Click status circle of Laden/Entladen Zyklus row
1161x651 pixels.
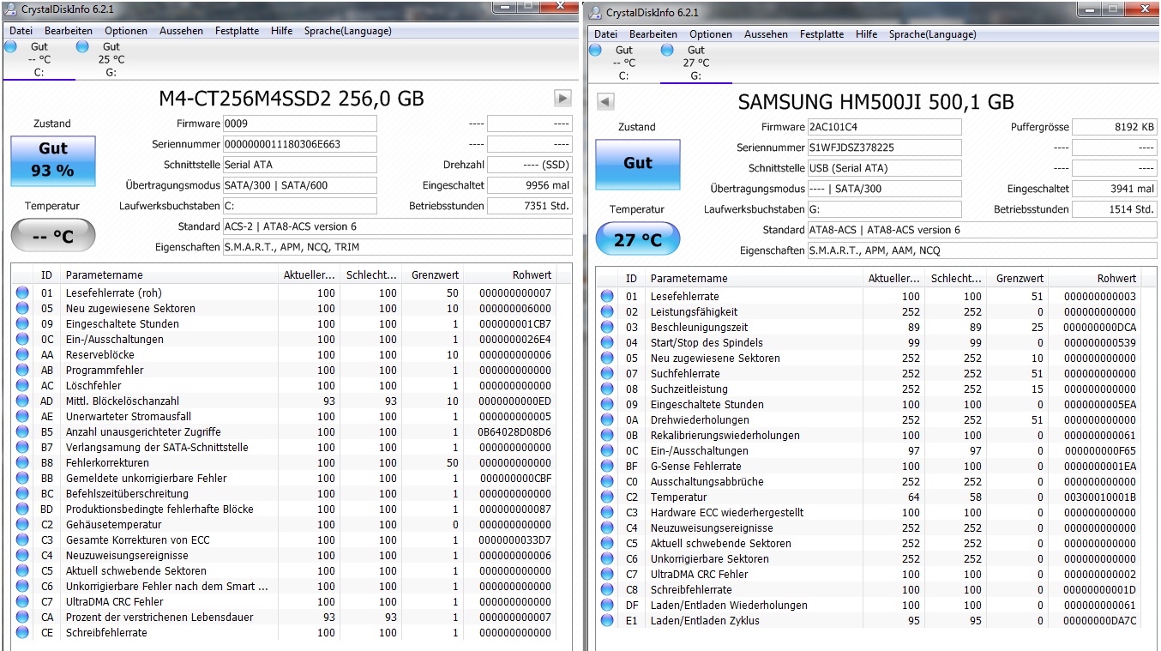[607, 621]
